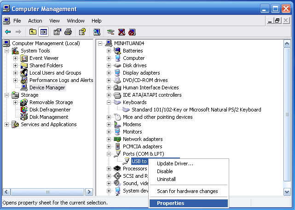Click the Update Driver toolbar icon
The height and width of the screenshot is (210, 295).
[x=110, y=32]
